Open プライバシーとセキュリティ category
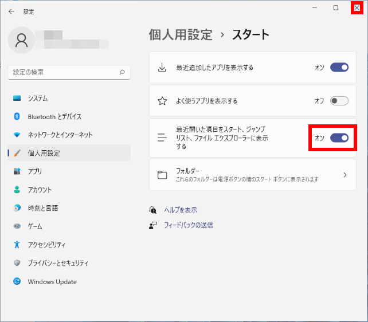 (x=69, y=262)
